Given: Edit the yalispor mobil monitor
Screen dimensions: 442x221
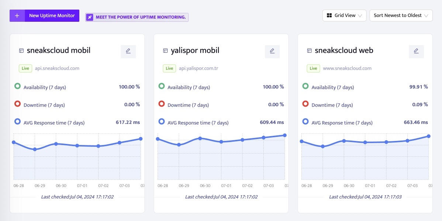Looking at the screenshot, I should (x=272, y=51).
